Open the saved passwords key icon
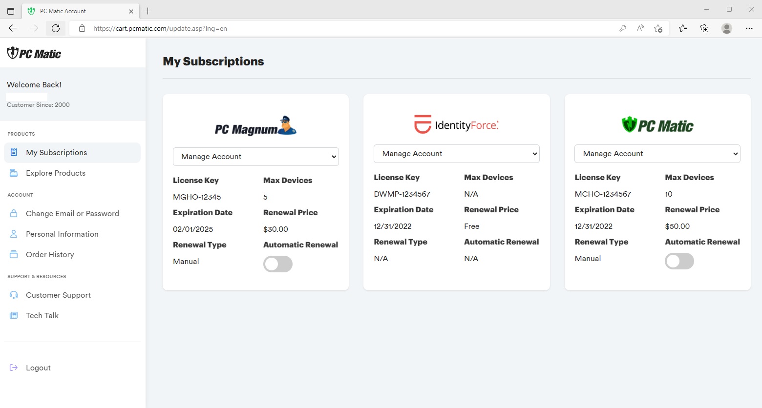The image size is (762, 408). [x=623, y=28]
